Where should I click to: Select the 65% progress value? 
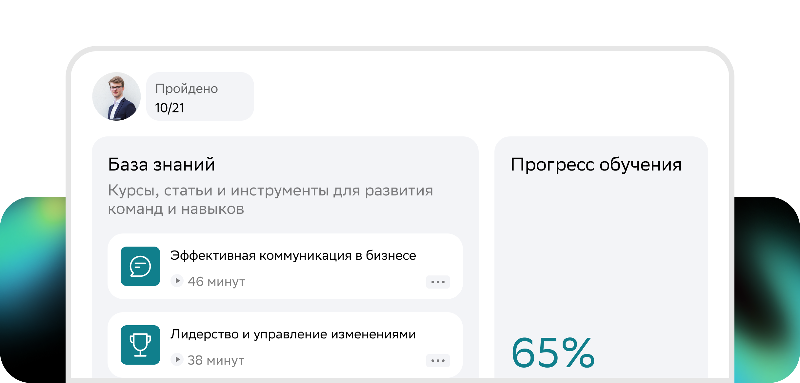(553, 353)
